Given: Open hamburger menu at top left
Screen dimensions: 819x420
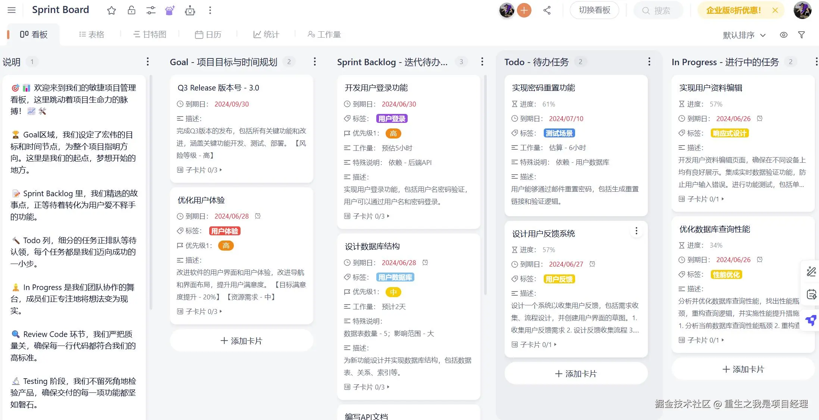Looking at the screenshot, I should pos(12,10).
